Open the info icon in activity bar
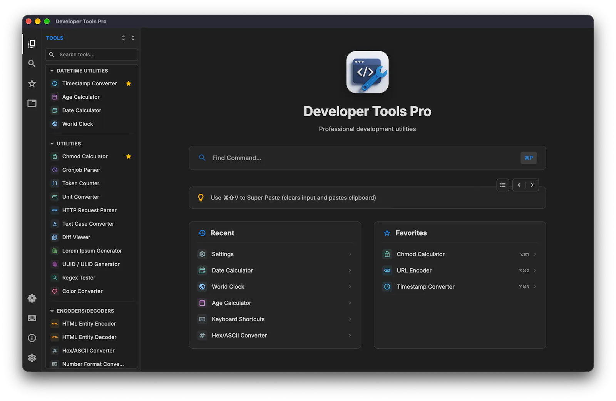616x401 pixels. (32, 338)
